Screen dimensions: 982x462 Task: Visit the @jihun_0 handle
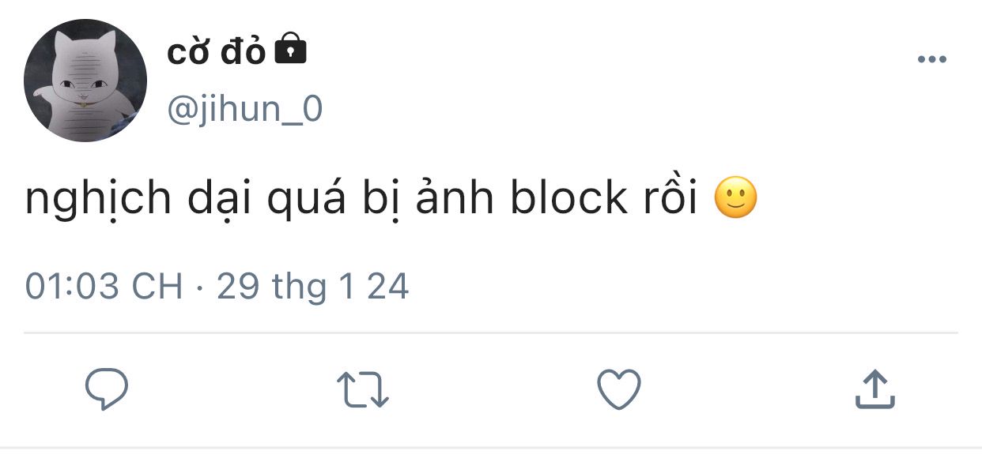tap(244, 109)
